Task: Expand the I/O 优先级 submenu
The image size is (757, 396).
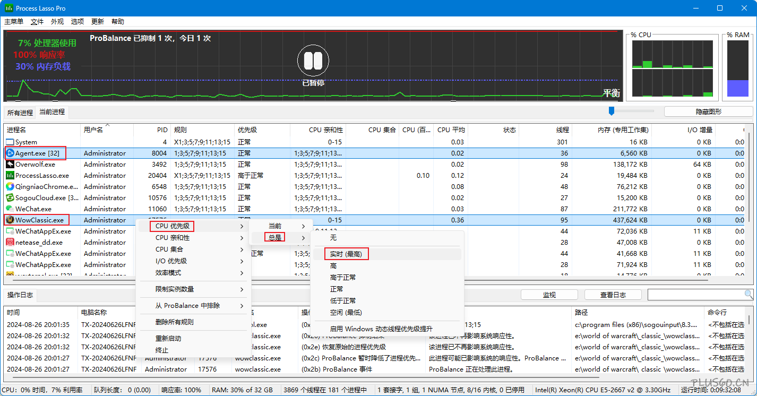Action: click(171, 261)
